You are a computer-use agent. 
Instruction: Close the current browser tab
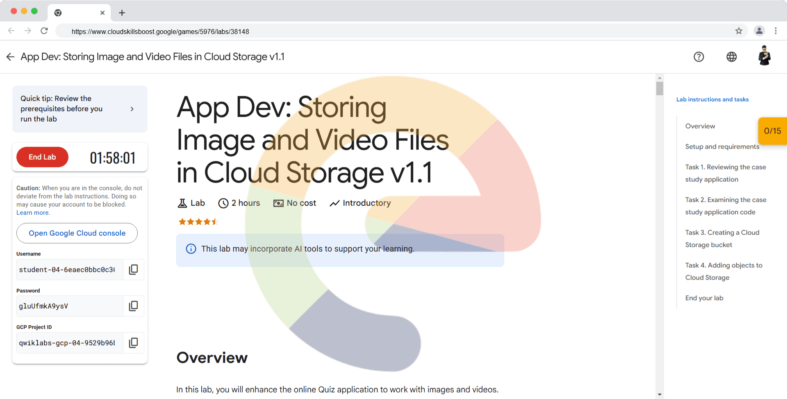click(x=102, y=13)
